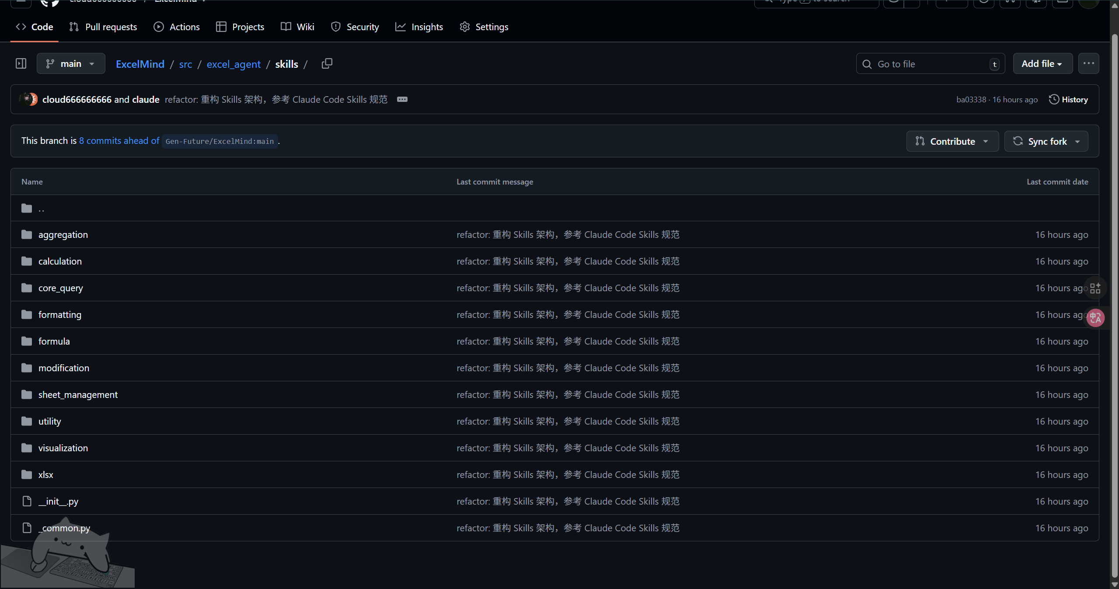The image size is (1119, 589).
Task: Open the Sync fork dropdown
Action: (1046, 141)
